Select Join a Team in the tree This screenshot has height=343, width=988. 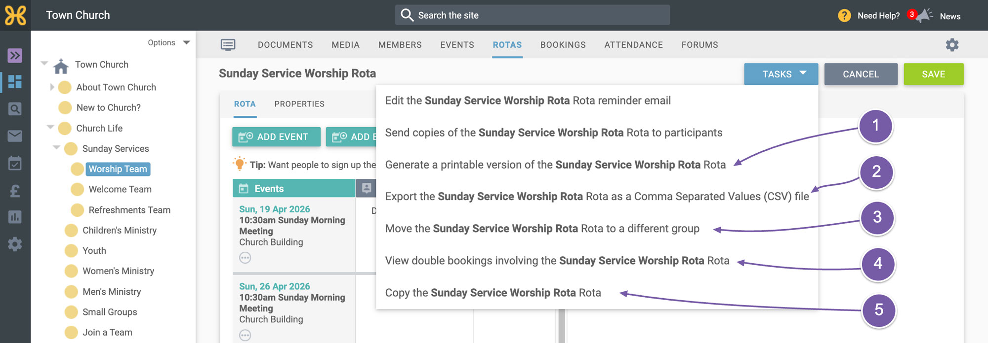(107, 332)
